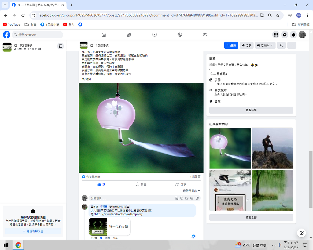This screenshot has width=313, height=250.
Task: Open the 最熱門留言 comment sort dropdown
Action: pos(192,191)
